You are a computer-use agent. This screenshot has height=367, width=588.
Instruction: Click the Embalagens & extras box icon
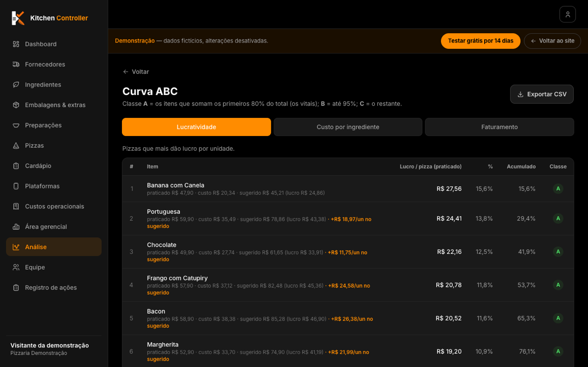(x=16, y=105)
